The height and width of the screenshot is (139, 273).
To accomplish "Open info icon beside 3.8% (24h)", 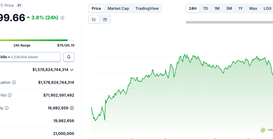I will 62,18.
